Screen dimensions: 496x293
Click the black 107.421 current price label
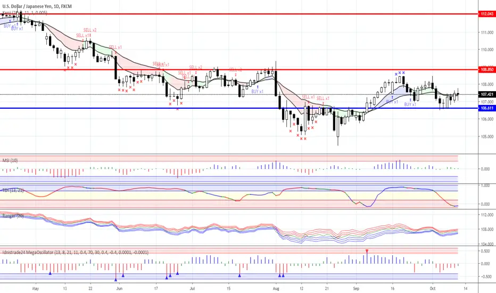[487, 94]
